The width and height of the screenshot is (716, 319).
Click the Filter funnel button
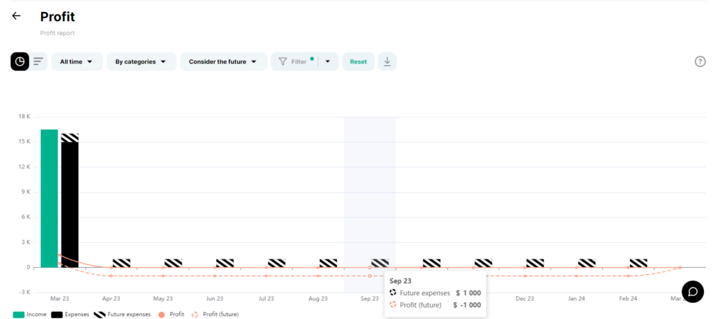tap(294, 62)
